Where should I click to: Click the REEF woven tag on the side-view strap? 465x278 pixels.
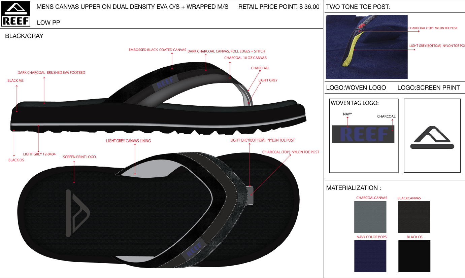[165, 82]
